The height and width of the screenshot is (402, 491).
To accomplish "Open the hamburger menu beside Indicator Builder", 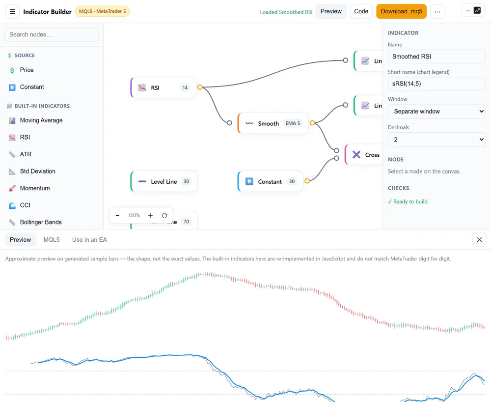I will [x=13, y=12].
